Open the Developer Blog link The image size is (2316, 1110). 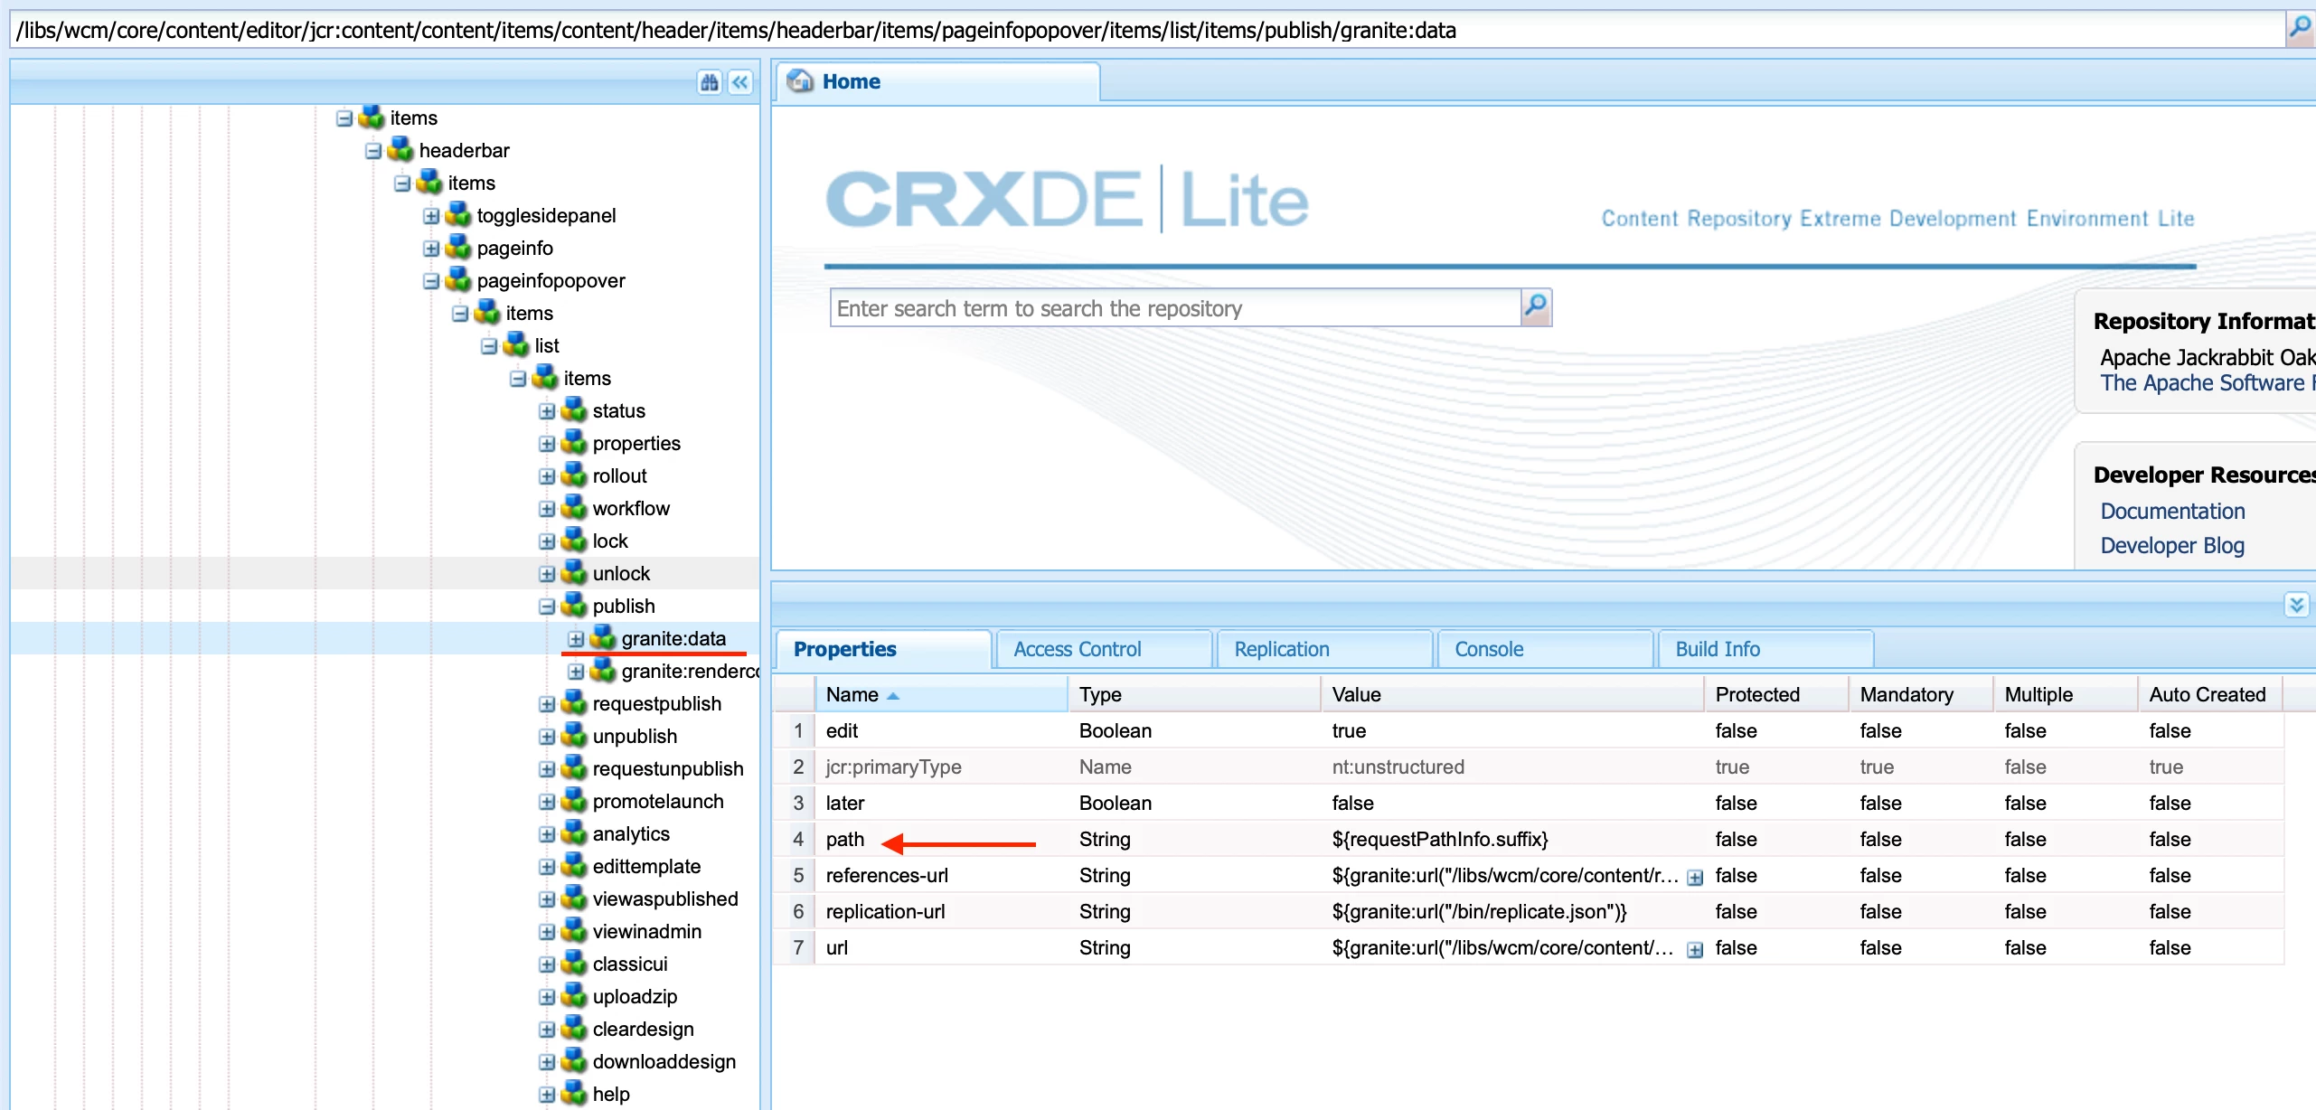tap(2171, 546)
